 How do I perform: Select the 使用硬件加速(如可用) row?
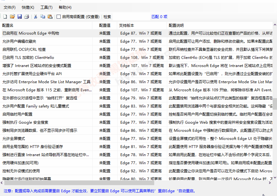click(136, 163)
